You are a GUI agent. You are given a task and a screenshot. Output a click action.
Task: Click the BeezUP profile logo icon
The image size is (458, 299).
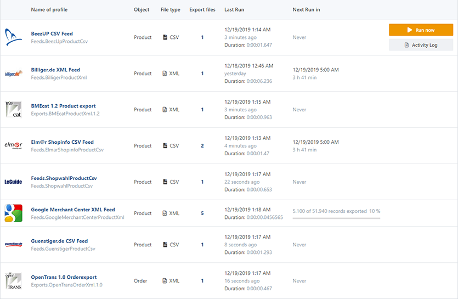[13, 37]
